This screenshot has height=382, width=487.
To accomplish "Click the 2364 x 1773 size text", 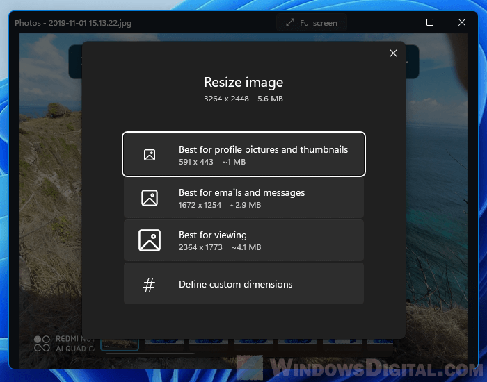I will tap(200, 247).
